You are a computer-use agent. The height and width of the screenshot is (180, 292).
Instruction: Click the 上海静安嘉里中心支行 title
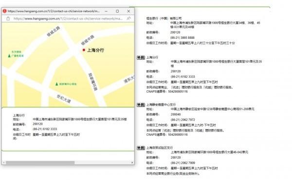pos(161,104)
